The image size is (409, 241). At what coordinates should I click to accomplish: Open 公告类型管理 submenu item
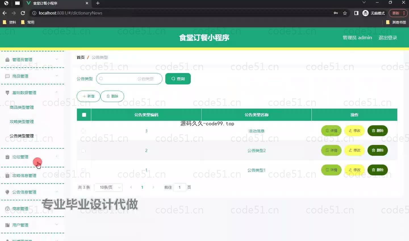coord(22,136)
